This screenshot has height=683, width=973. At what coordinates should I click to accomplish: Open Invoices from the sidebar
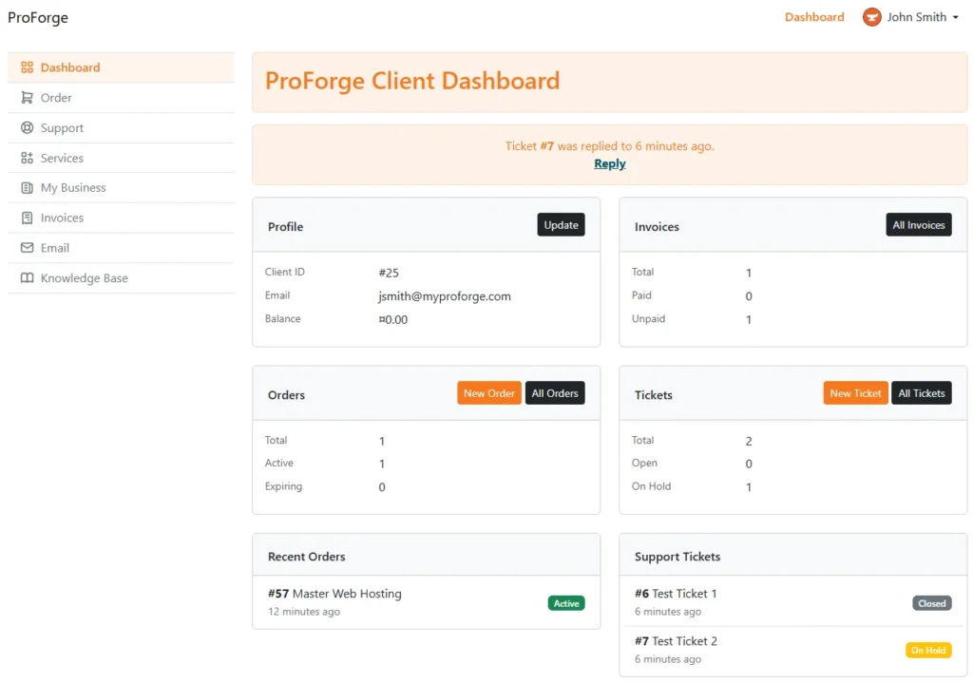(121, 218)
